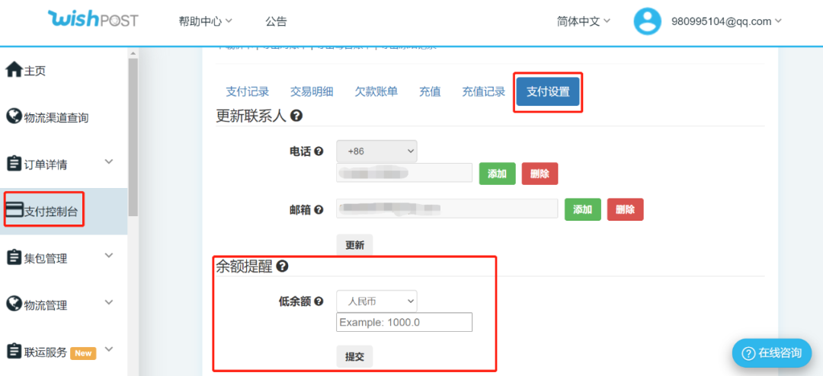Go to 主页 in the sidebar
This screenshot has width=823, height=376.
[34, 71]
